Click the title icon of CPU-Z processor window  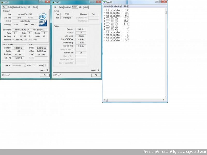click(2, 2)
